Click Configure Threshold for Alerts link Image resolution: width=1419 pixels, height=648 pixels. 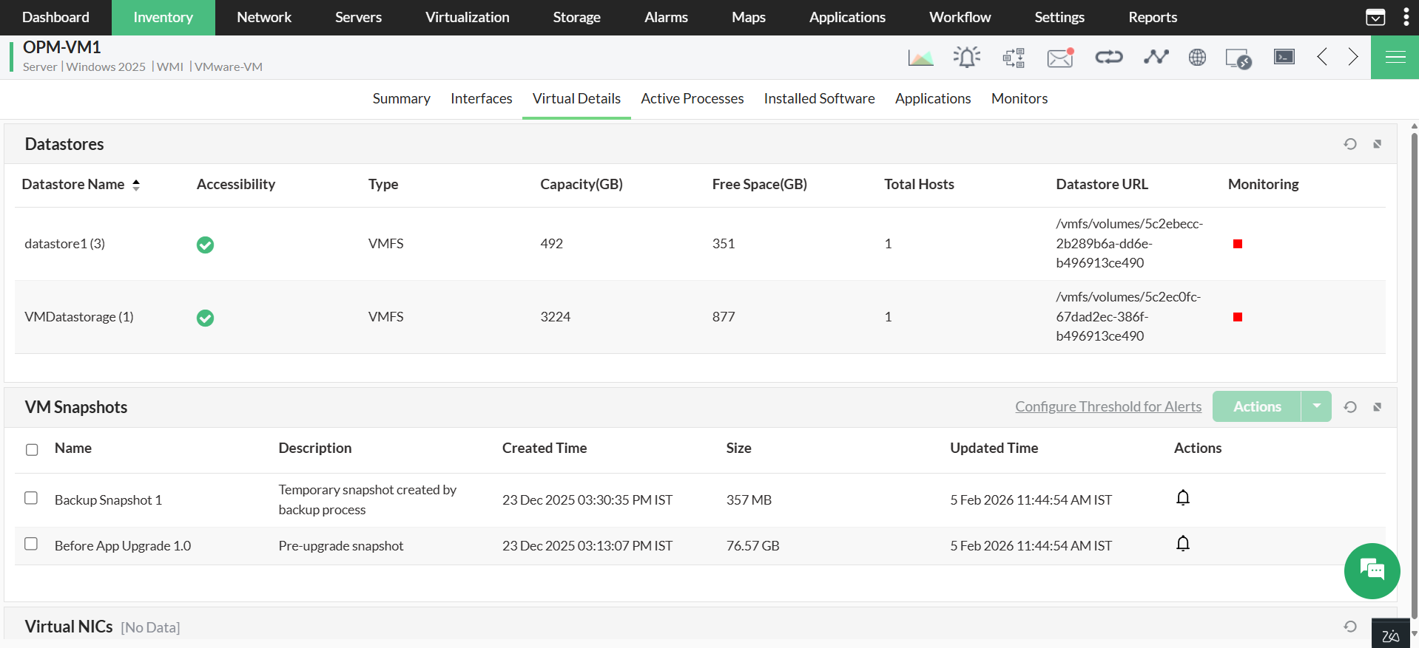1108,406
